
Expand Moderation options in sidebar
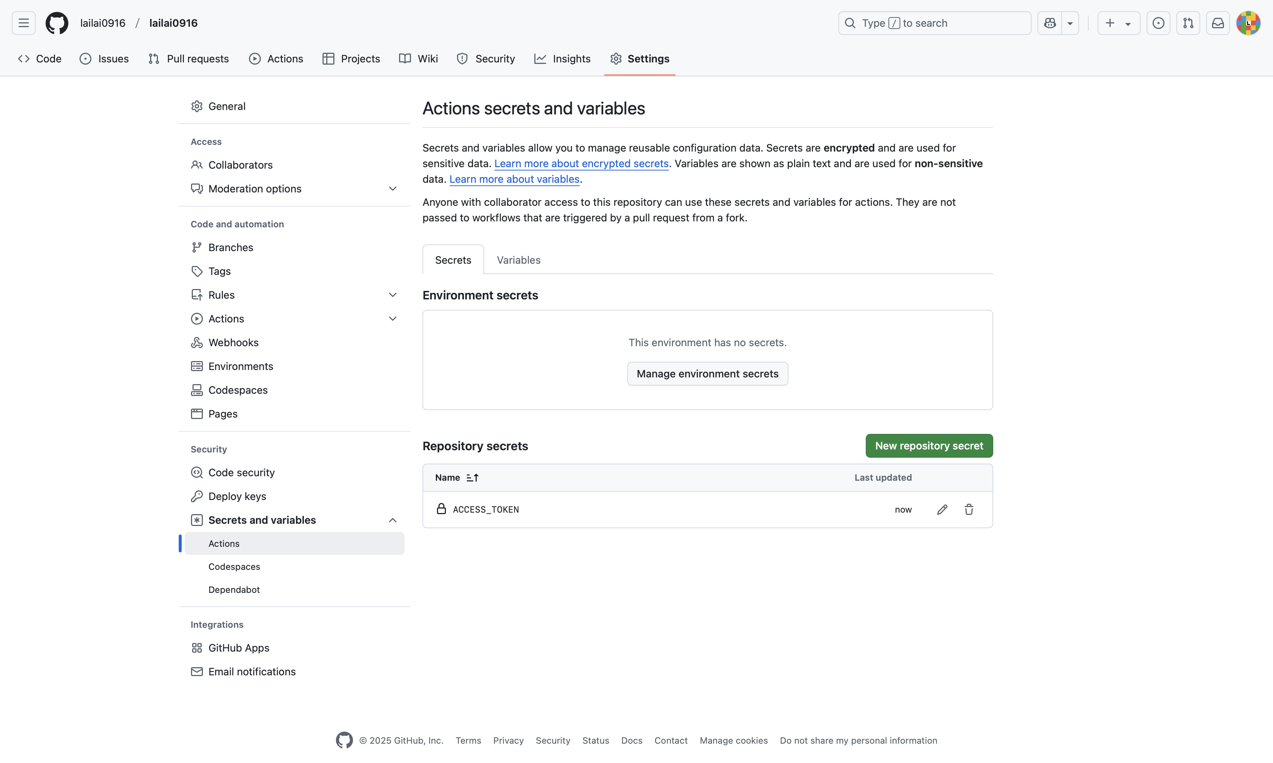392,189
